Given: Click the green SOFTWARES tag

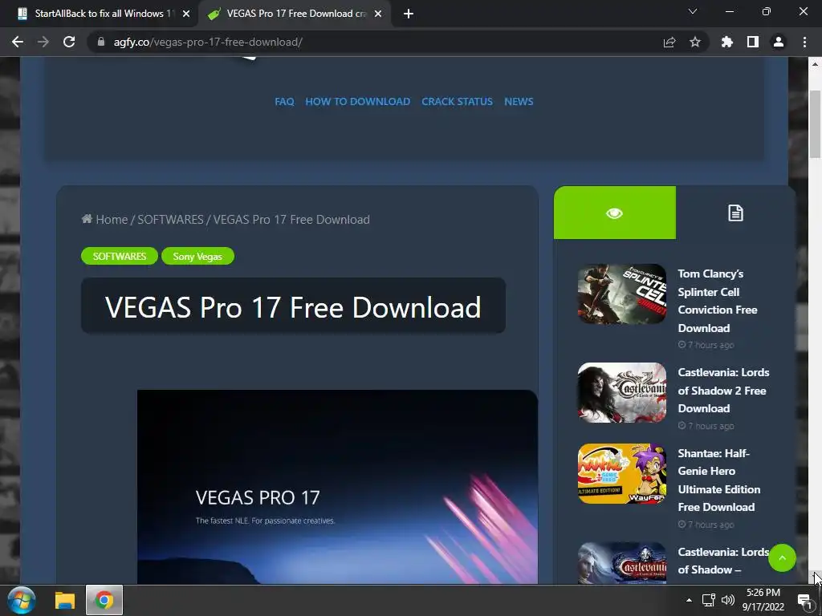Looking at the screenshot, I should pyautogui.click(x=120, y=256).
